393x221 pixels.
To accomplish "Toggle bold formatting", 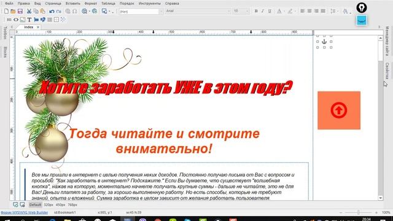I will (x=256, y=11).
